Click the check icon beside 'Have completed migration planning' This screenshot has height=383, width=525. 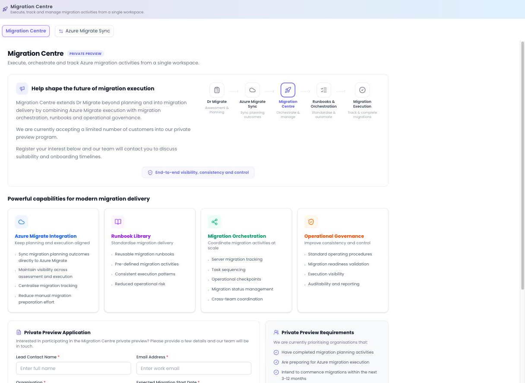pos(276,352)
